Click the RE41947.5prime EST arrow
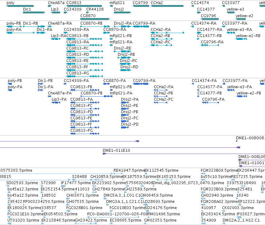This screenshot has height=225, width=265. click(118, 174)
